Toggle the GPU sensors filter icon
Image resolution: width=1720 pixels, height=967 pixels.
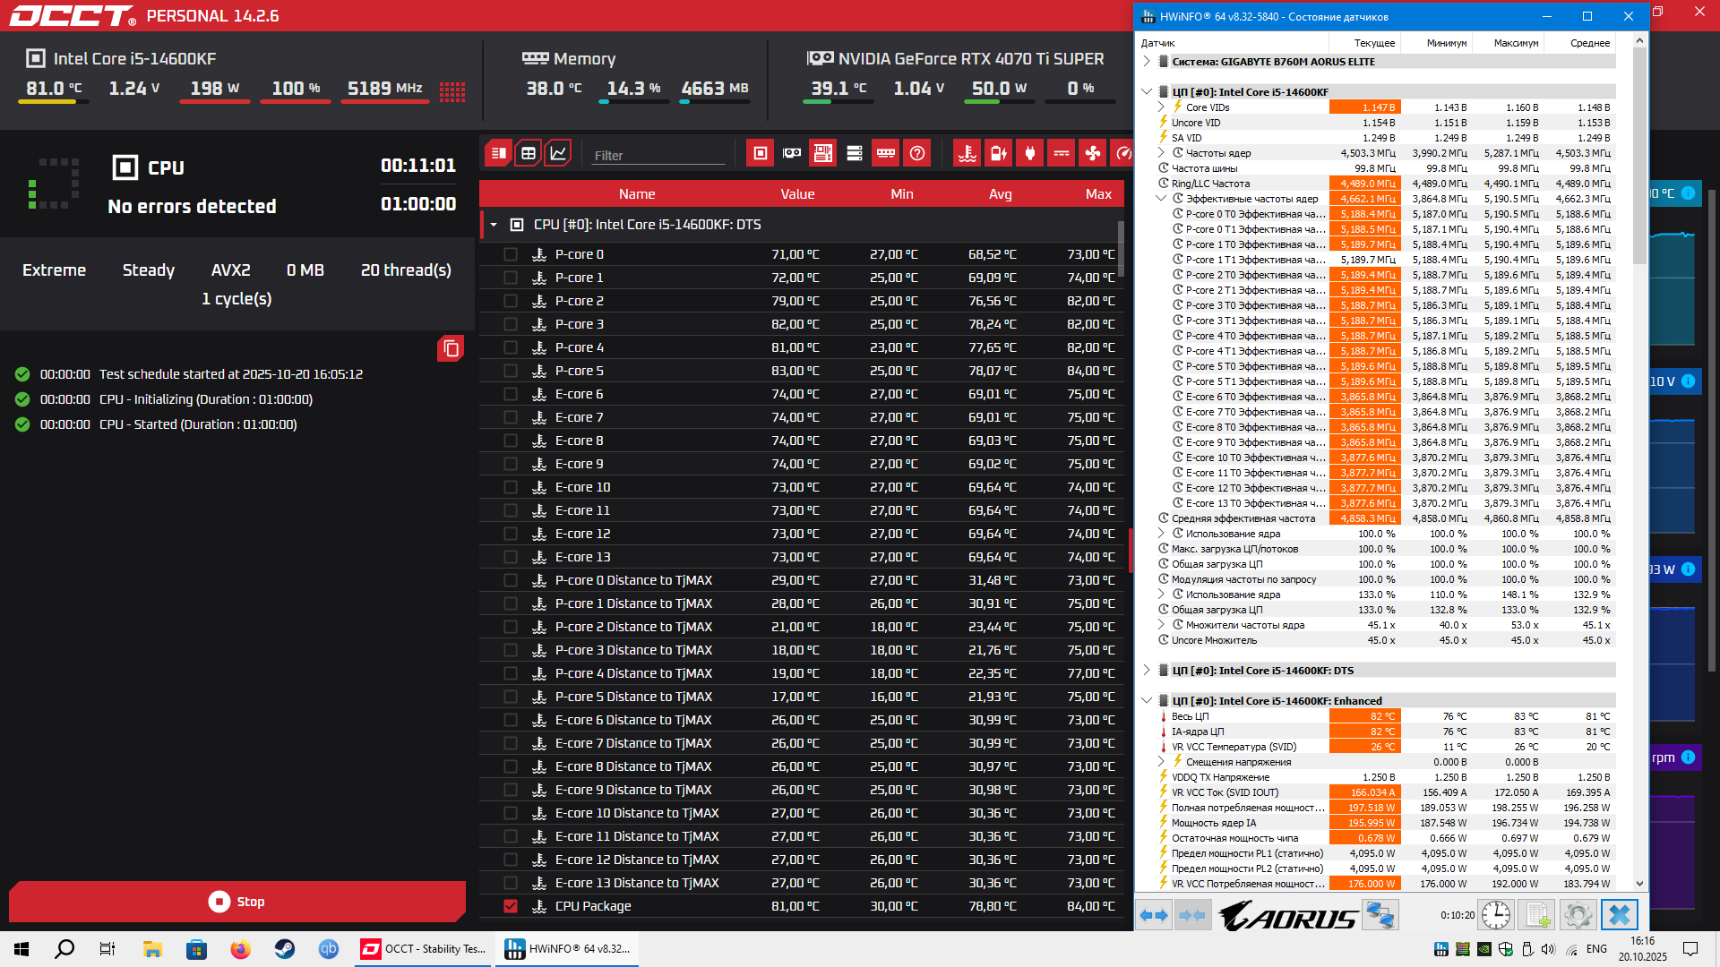(792, 153)
